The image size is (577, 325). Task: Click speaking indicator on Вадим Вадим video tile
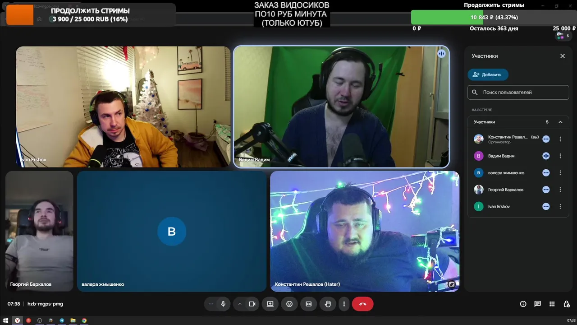[x=441, y=54]
